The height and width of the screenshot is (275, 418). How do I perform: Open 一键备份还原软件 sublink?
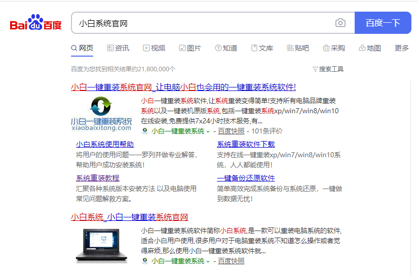point(246,178)
